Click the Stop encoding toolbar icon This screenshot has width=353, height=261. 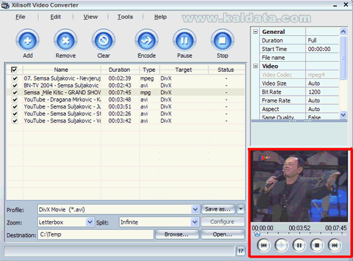[222, 41]
